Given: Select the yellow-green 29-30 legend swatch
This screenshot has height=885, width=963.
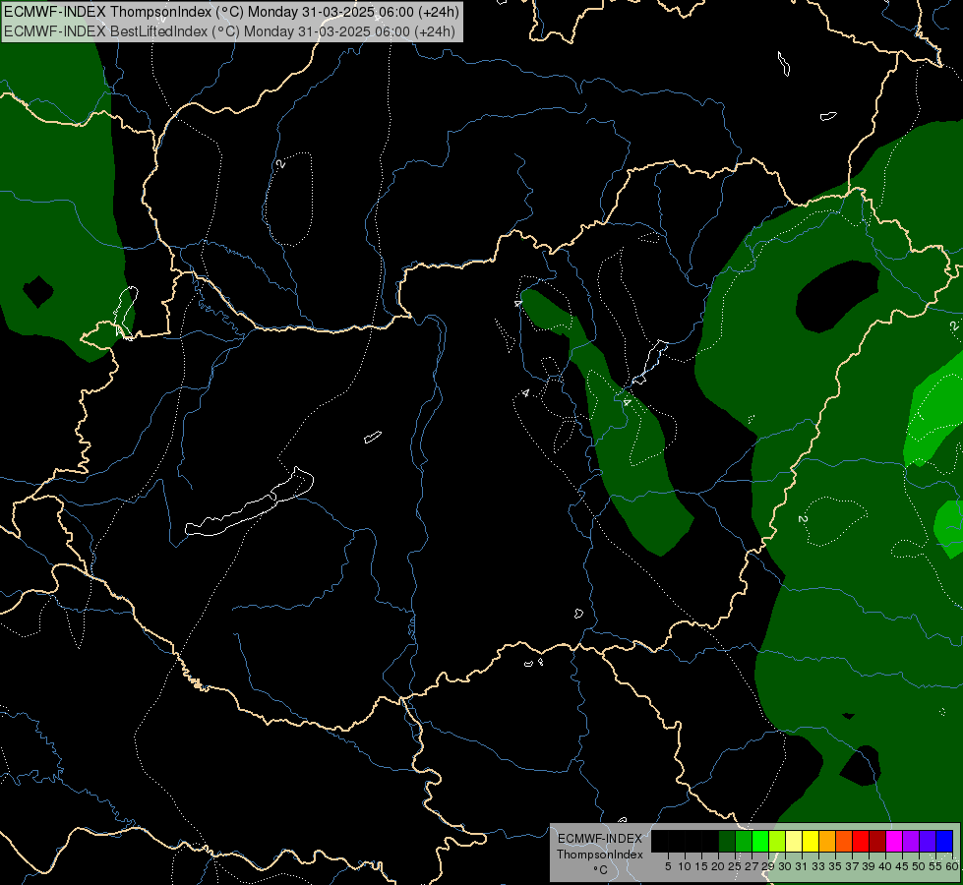Looking at the screenshot, I should (x=777, y=841).
